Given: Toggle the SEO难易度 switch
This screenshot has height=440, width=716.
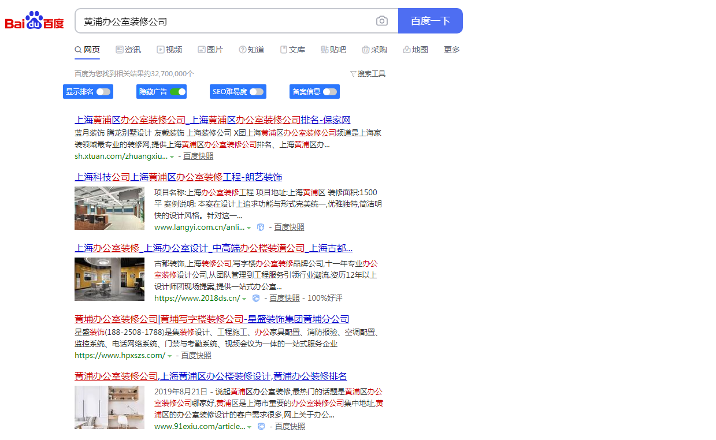Looking at the screenshot, I should pos(256,92).
